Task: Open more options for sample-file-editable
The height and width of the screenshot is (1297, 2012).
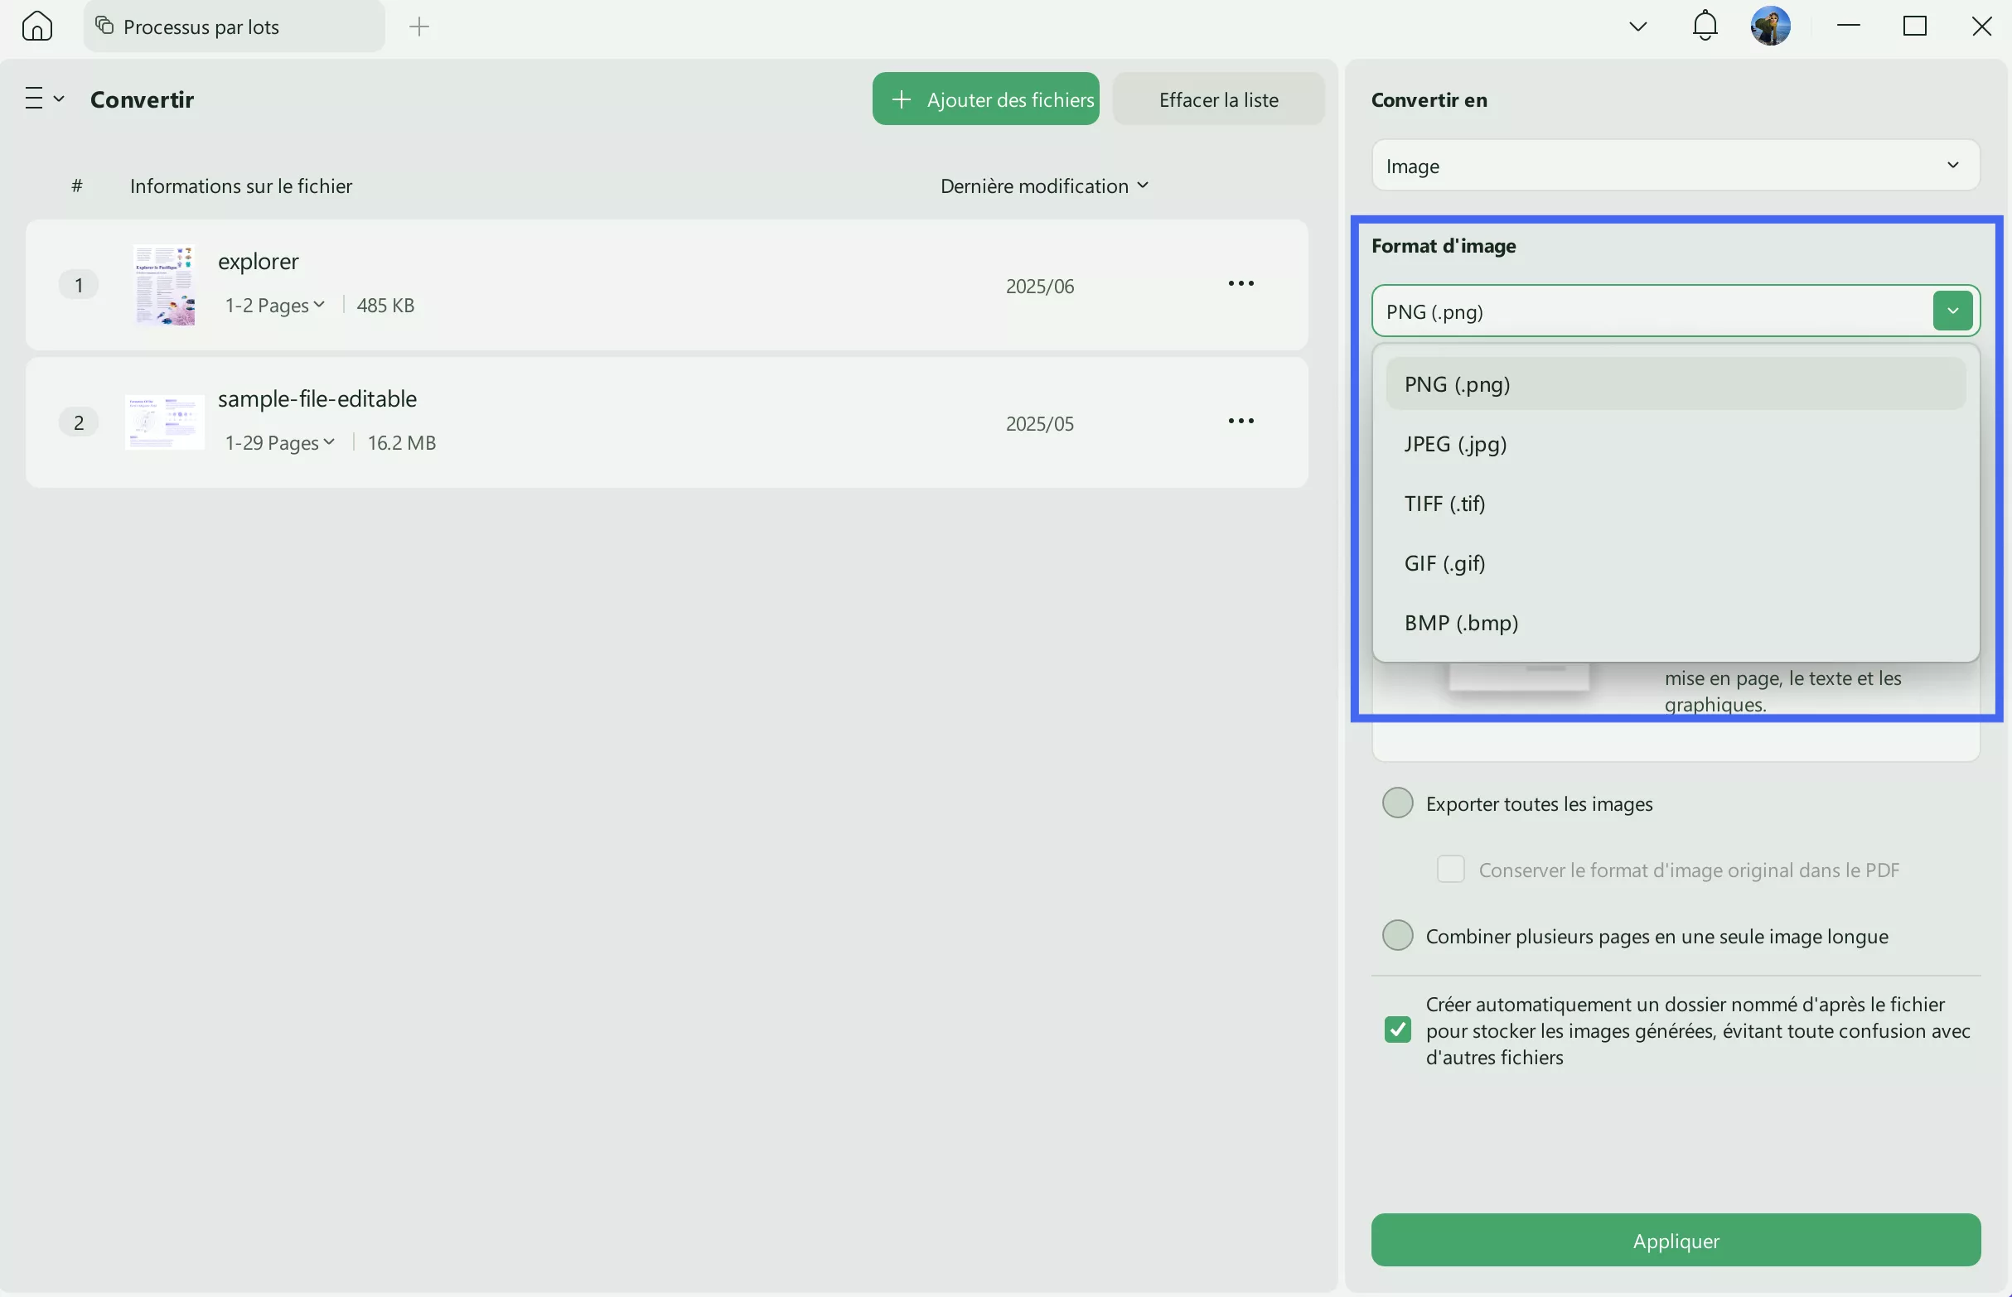Action: pyautogui.click(x=1241, y=421)
